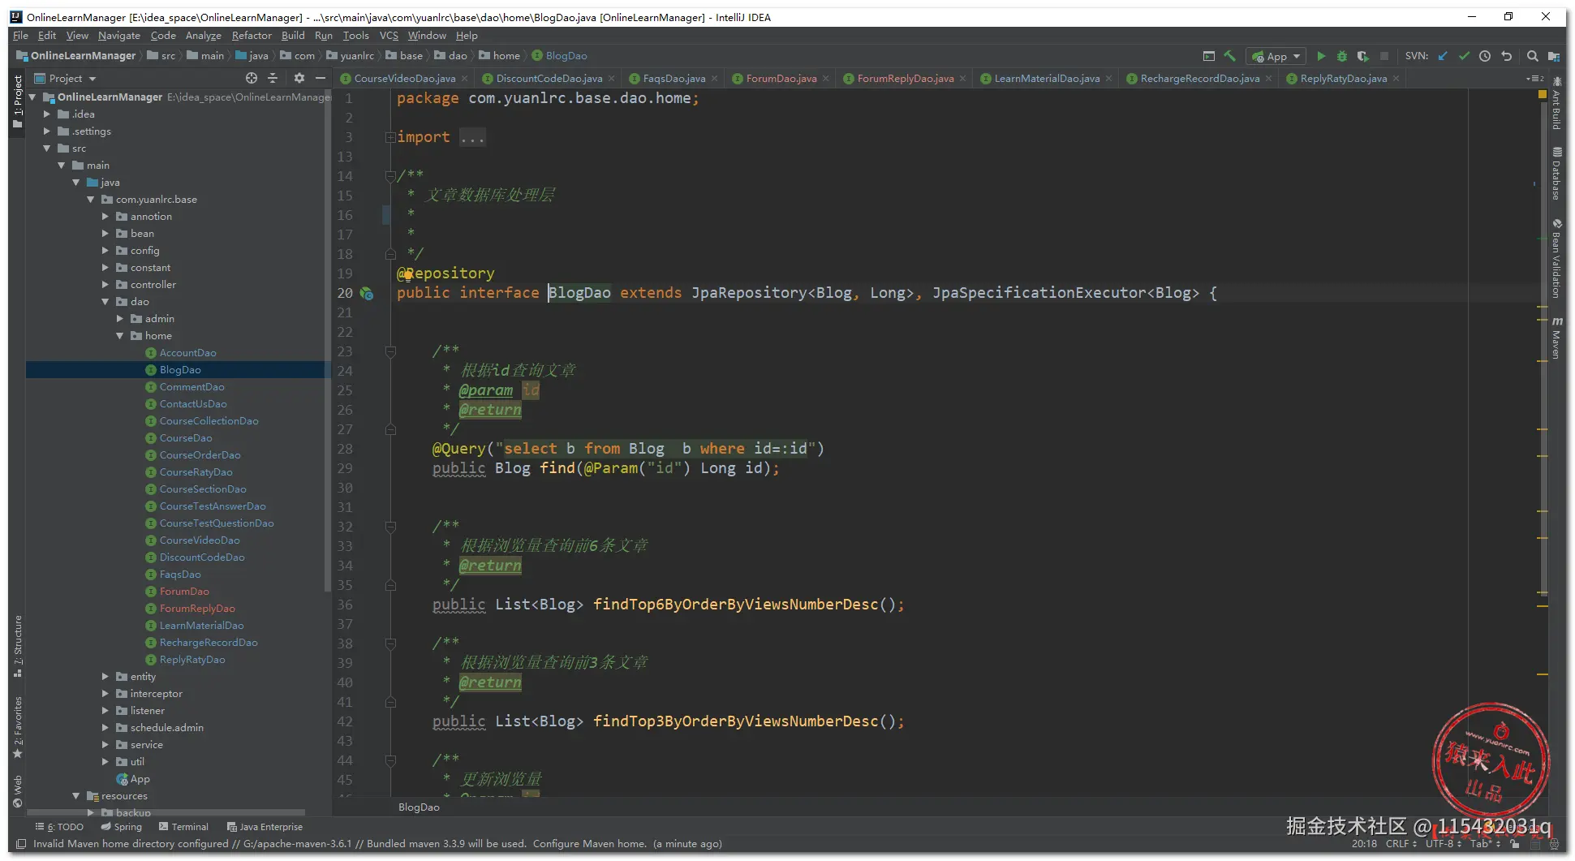The image size is (1575, 861).
Task: Open the Refactor menu
Action: 252,36
